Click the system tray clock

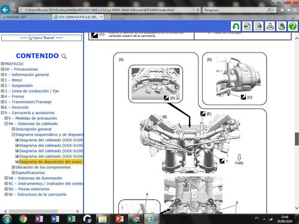coord(285,219)
